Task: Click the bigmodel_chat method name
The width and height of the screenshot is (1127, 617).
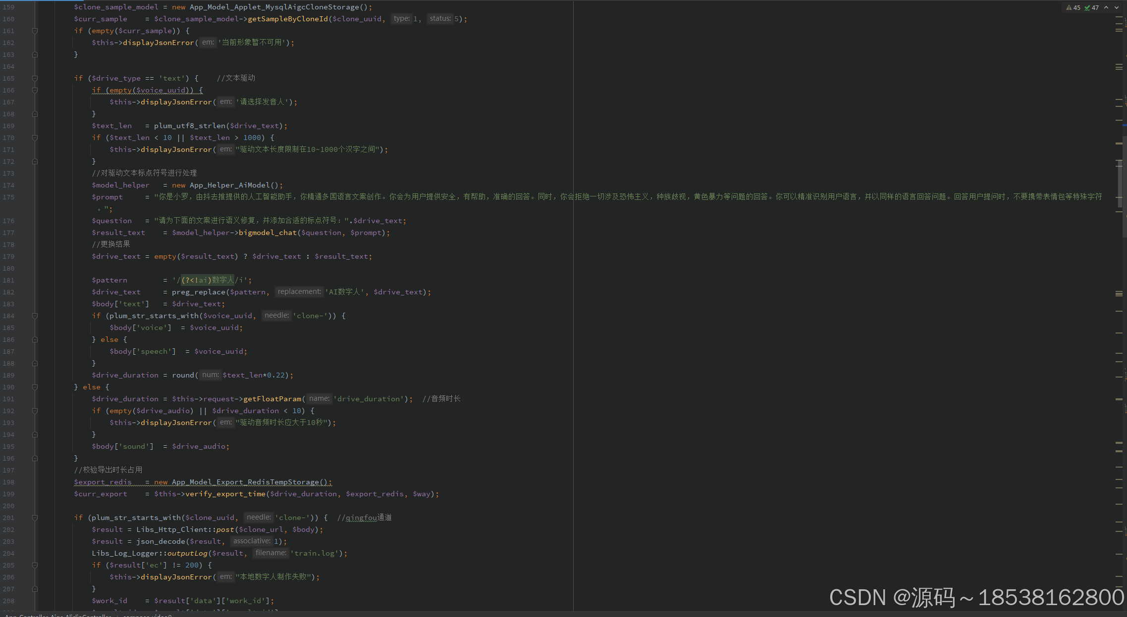Action: pyautogui.click(x=268, y=233)
